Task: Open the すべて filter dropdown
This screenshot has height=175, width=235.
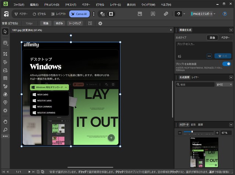Action: click(224, 85)
